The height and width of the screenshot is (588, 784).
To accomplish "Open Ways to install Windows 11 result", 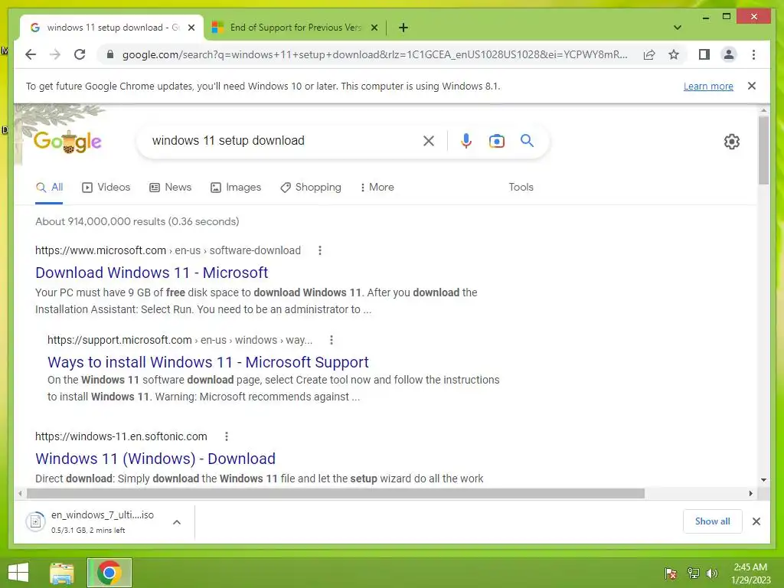I will [208, 362].
